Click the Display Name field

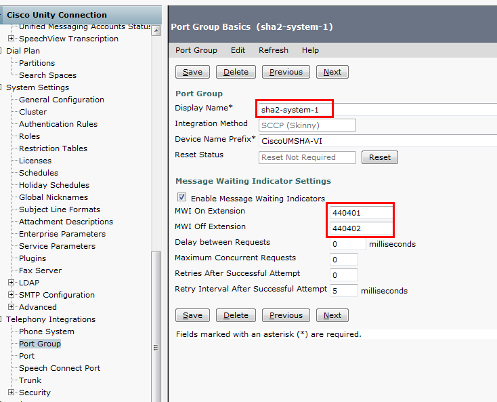coord(378,110)
